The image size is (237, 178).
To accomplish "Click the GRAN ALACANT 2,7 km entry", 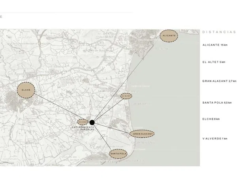I will pyautogui.click(x=219, y=81).
